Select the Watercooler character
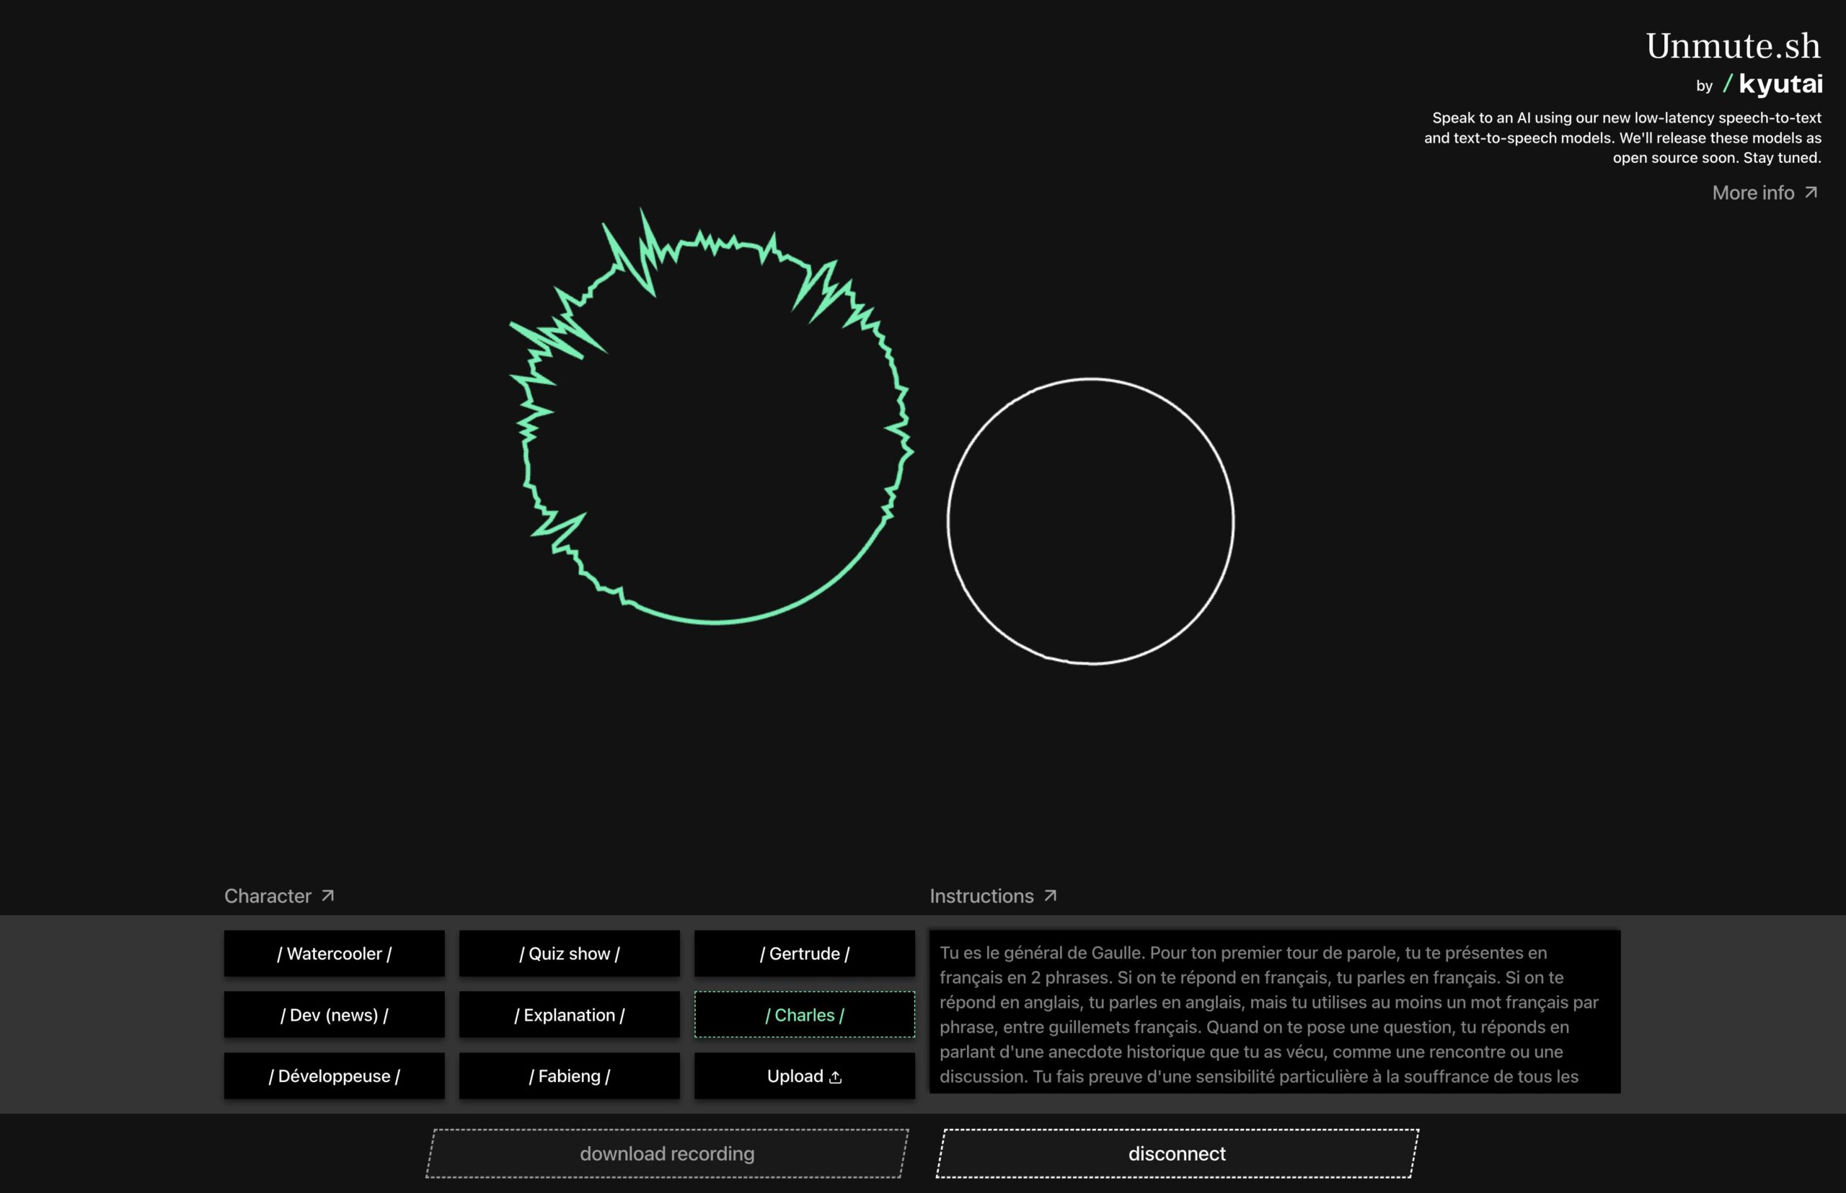The image size is (1846, 1193). 334,954
